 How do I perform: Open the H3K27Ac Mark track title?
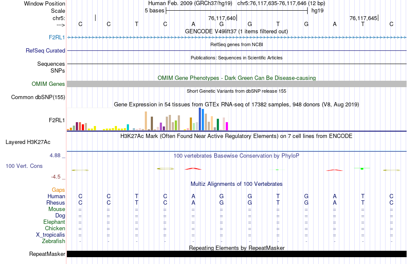236,136
